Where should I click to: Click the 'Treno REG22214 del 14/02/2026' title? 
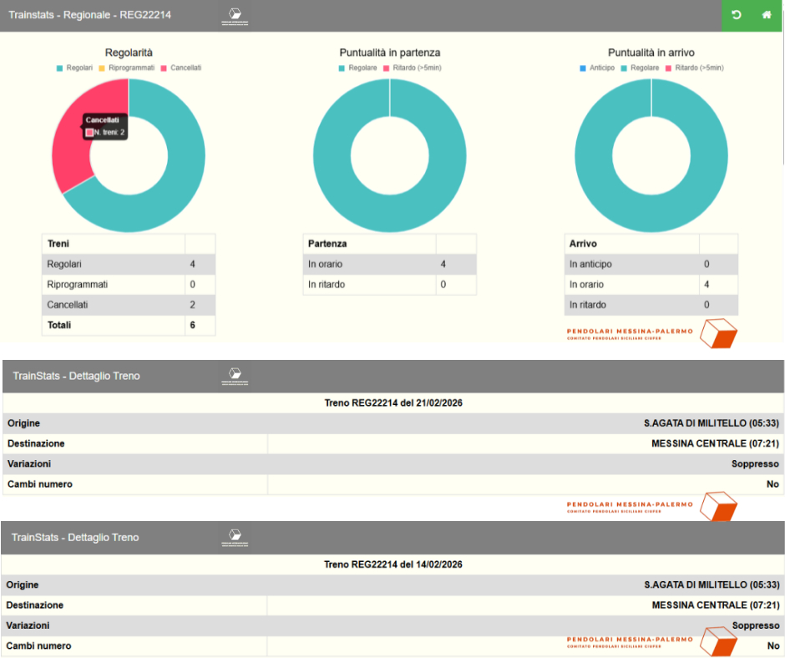point(392,564)
